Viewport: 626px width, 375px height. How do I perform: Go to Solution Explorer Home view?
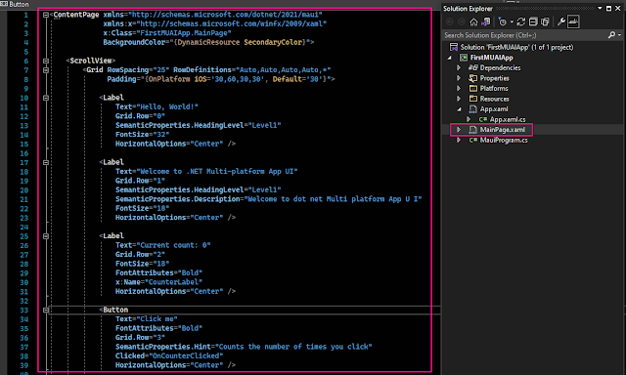click(473, 21)
